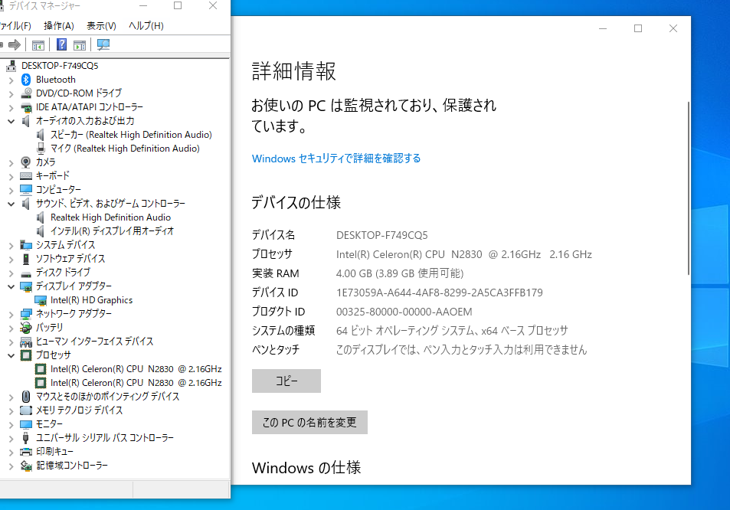Click the Intel(R) HD Graphics adapter icon
This screenshot has height=510, width=730.
(41, 300)
